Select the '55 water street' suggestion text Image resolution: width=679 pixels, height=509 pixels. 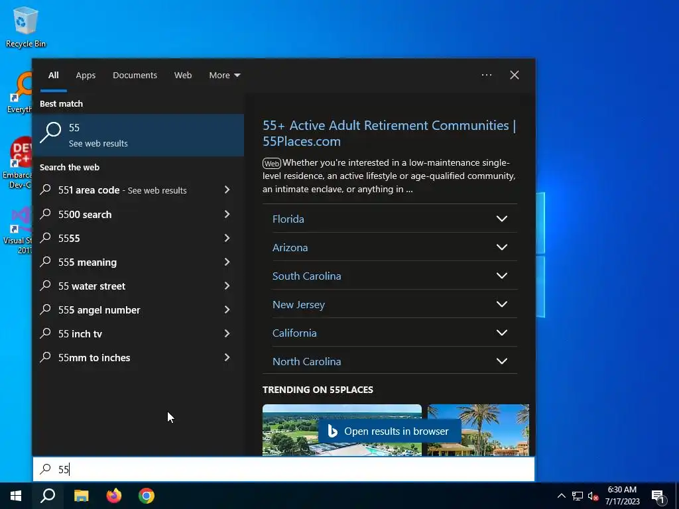coord(92,286)
